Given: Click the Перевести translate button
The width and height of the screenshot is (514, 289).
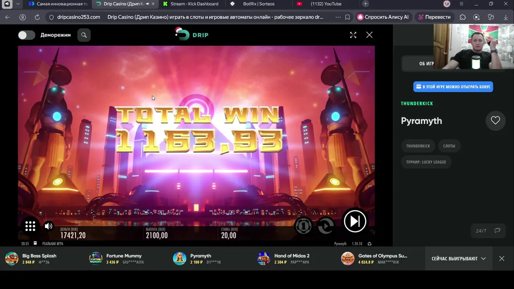Looking at the screenshot, I should point(434,17).
